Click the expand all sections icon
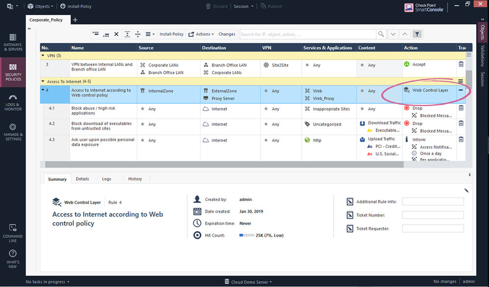This screenshot has height=287, width=489. click(127, 34)
